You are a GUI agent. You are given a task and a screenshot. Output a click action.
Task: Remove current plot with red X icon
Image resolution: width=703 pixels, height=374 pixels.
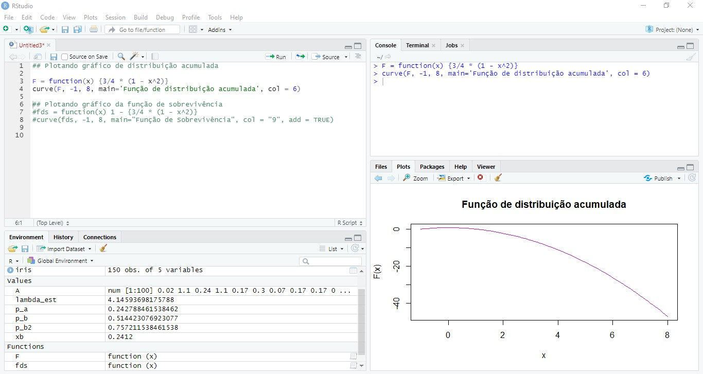click(480, 177)
